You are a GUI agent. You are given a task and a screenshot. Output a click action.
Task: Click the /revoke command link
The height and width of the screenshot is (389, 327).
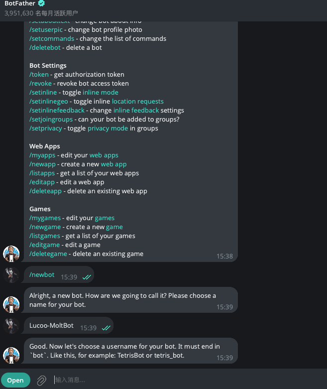coord(41,84)
